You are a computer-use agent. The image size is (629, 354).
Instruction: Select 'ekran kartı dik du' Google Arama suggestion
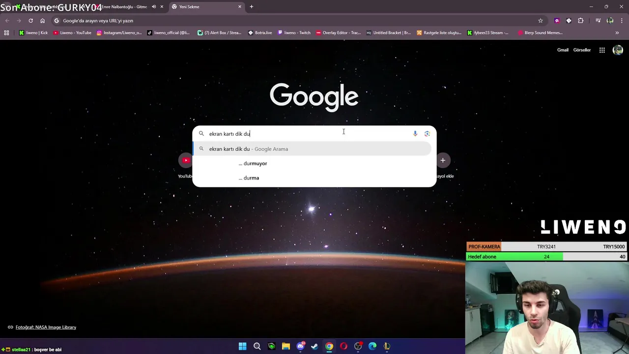point(312,149)
